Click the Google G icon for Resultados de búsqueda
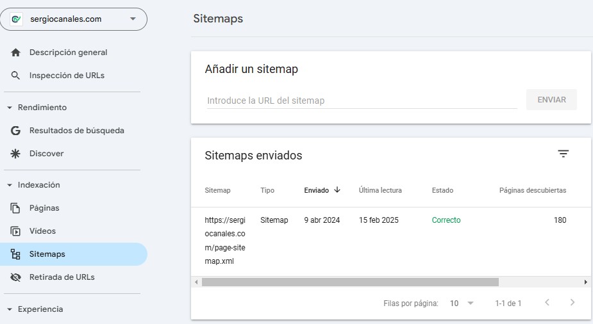This screenshot has width=593, height=324. [x=15, y=131]
